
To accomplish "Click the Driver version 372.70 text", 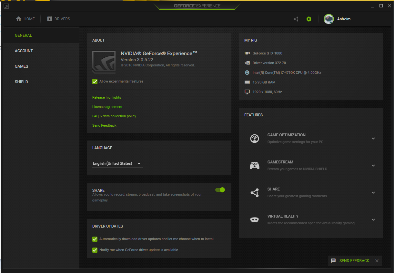I will tap(269, 63).
